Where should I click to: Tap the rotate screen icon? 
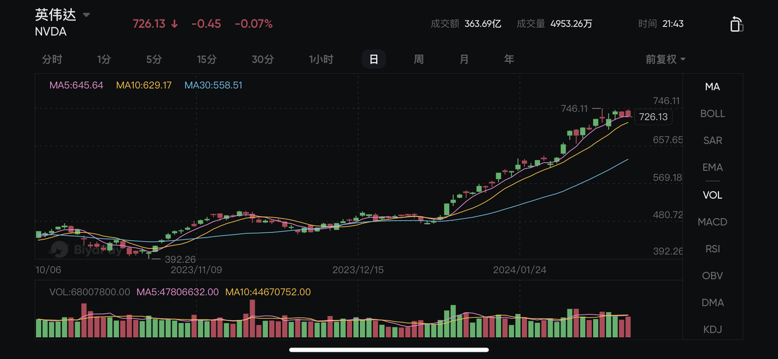(x=736, y=24)
